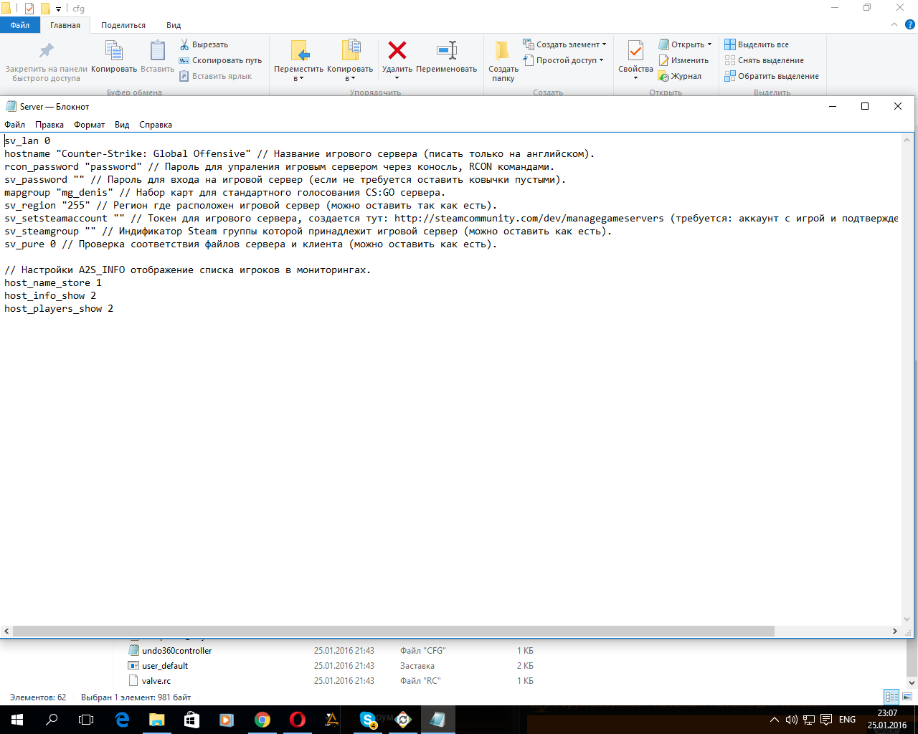
Task: Open Notepad's Правка menu
Action: coord(49,125)
